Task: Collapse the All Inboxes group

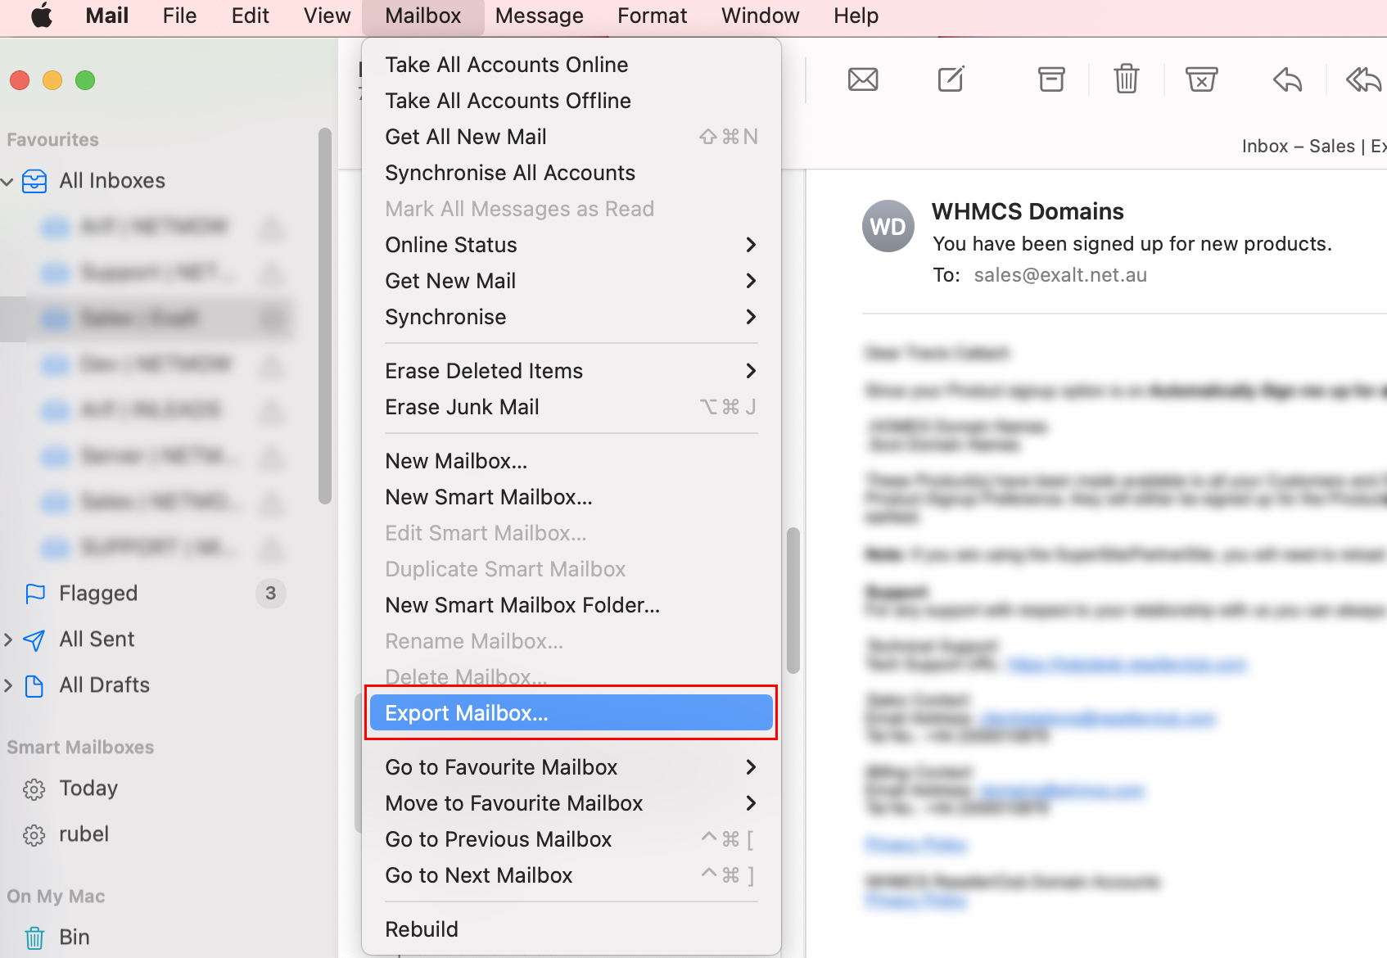Action: tap(7, 181)
